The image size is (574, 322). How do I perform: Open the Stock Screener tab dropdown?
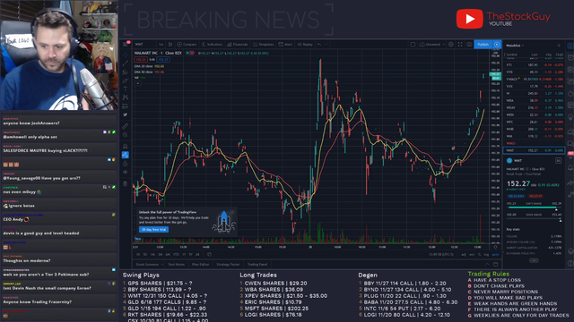(x=150, y=265)
